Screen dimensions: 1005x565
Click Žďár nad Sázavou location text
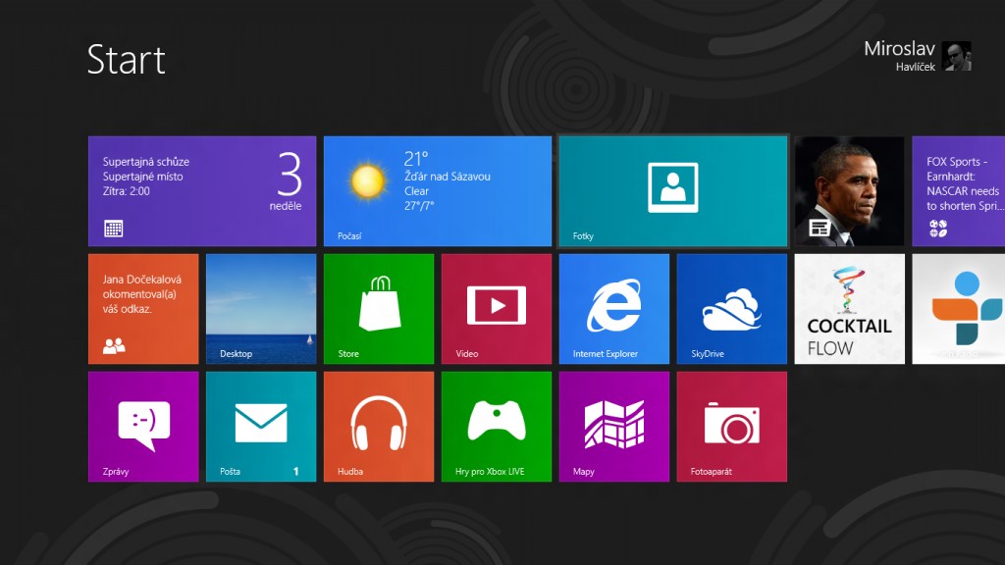click(448, 177)
